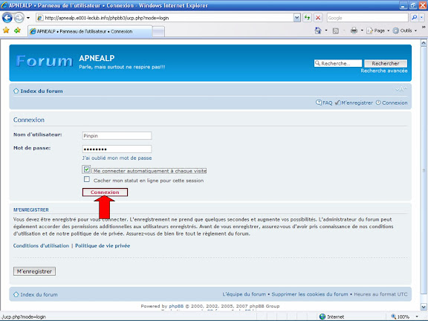This screenshot has height=321, width=428.
Task: Click the RSS feeds icon
Action: [x=336, y=31]
